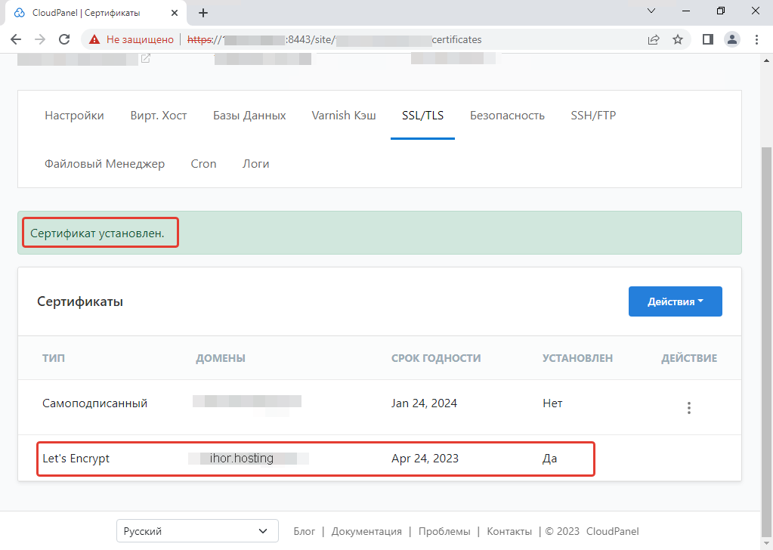773x550 pixels.
Task: Open the Chrome three-dot menu
Action: [756, 39]
